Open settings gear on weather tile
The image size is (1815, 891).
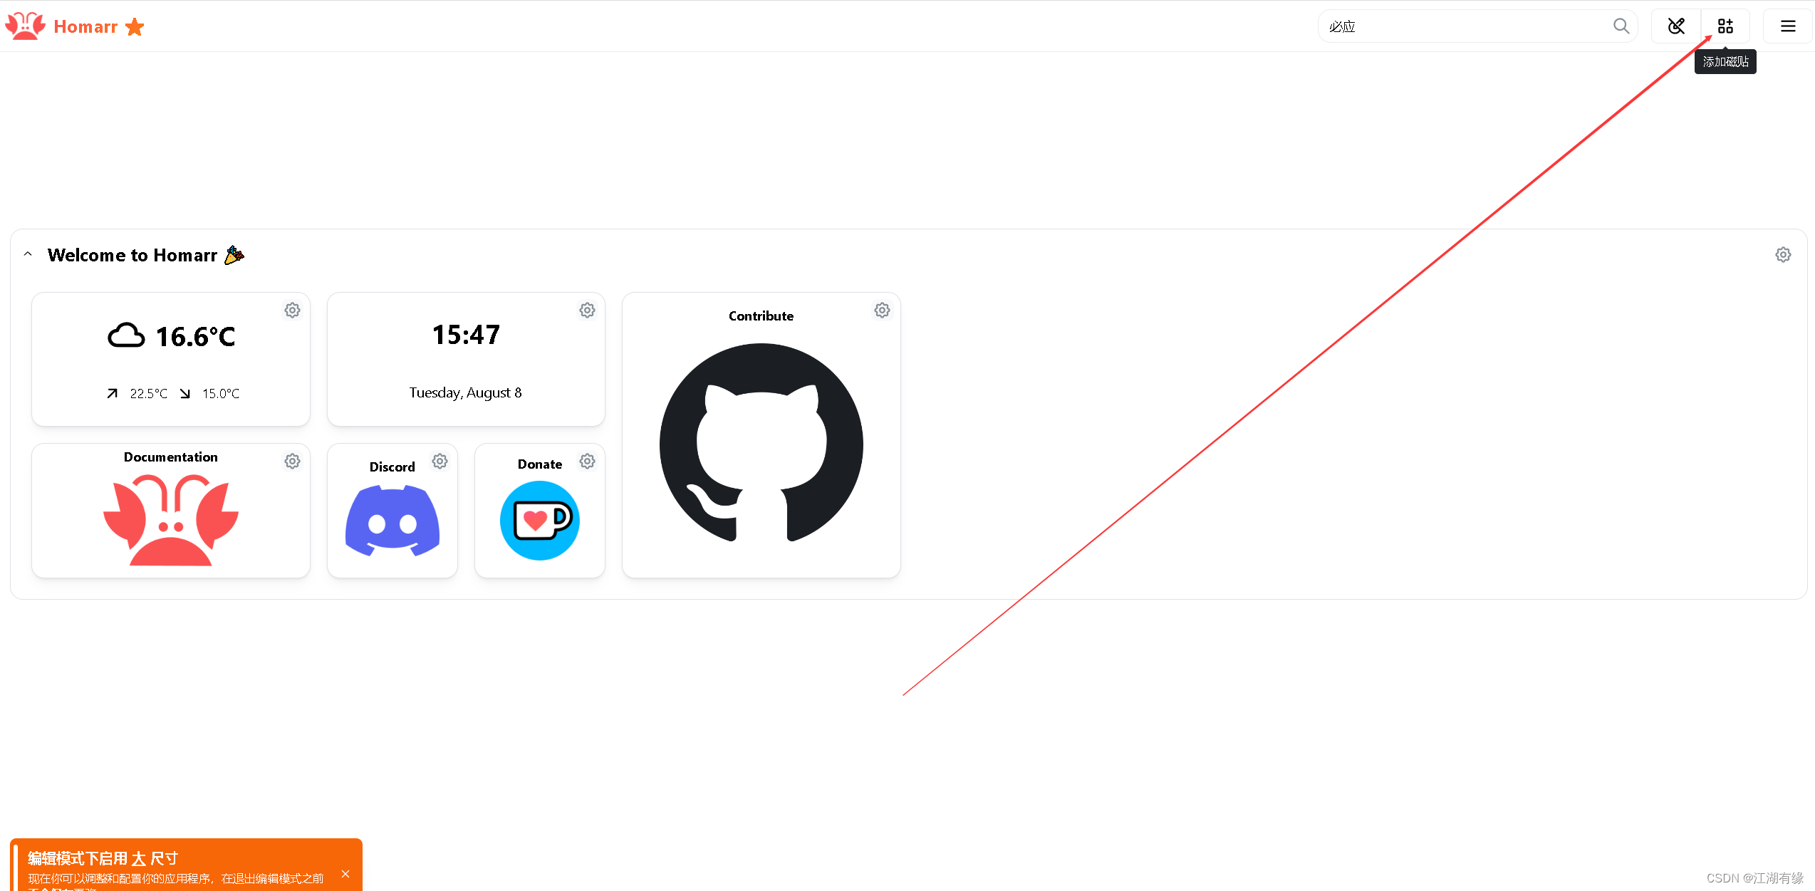[x=293, y=309]
